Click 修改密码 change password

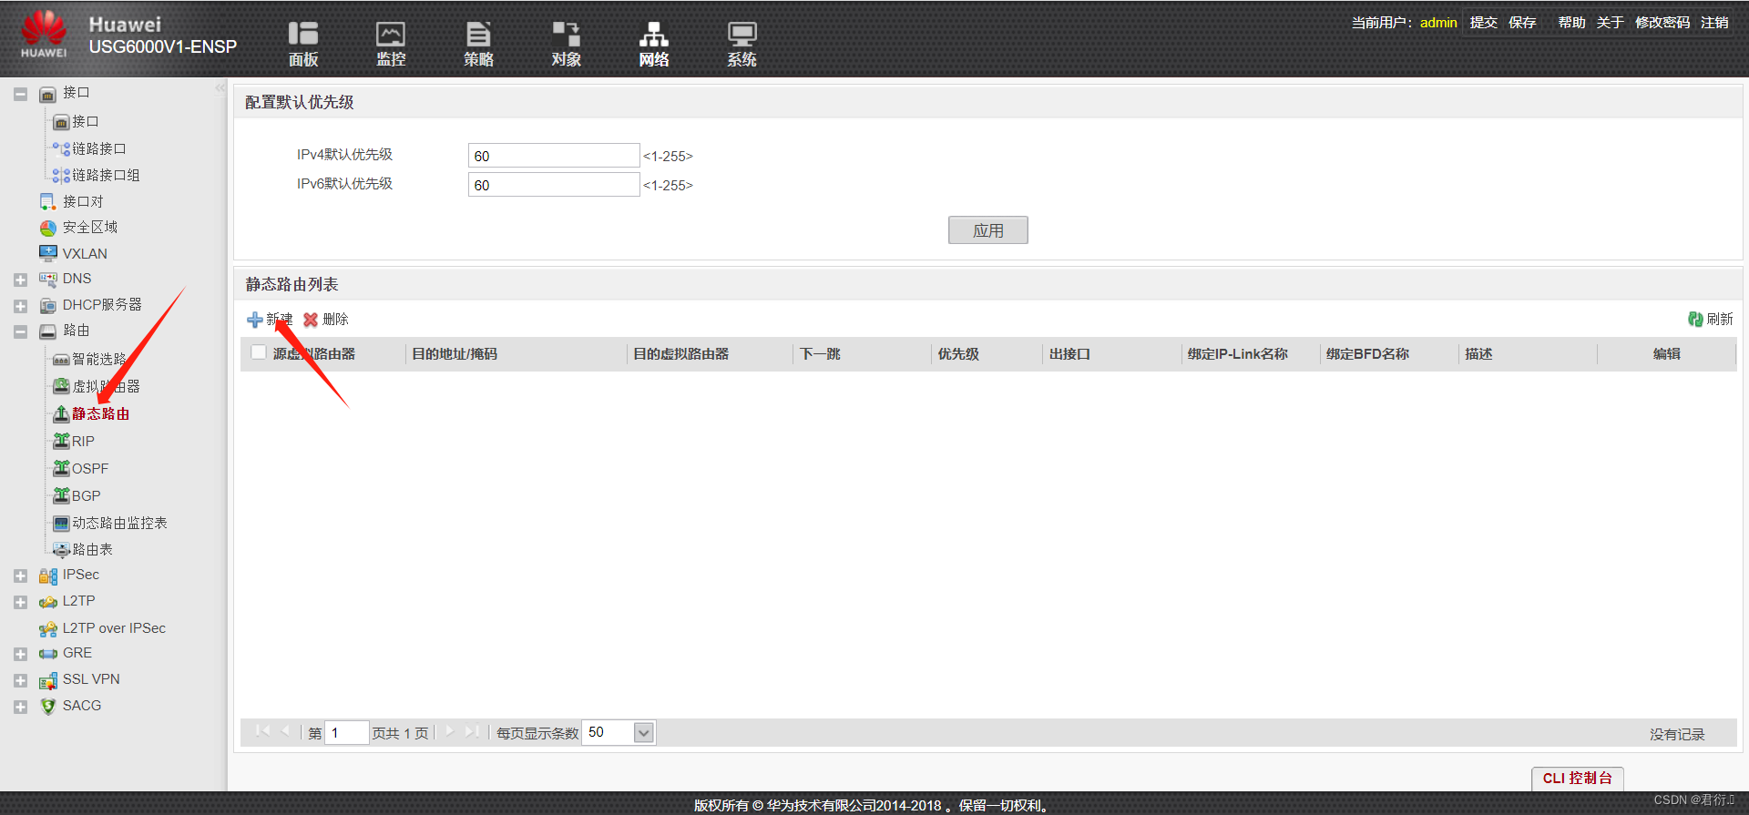1662,22
